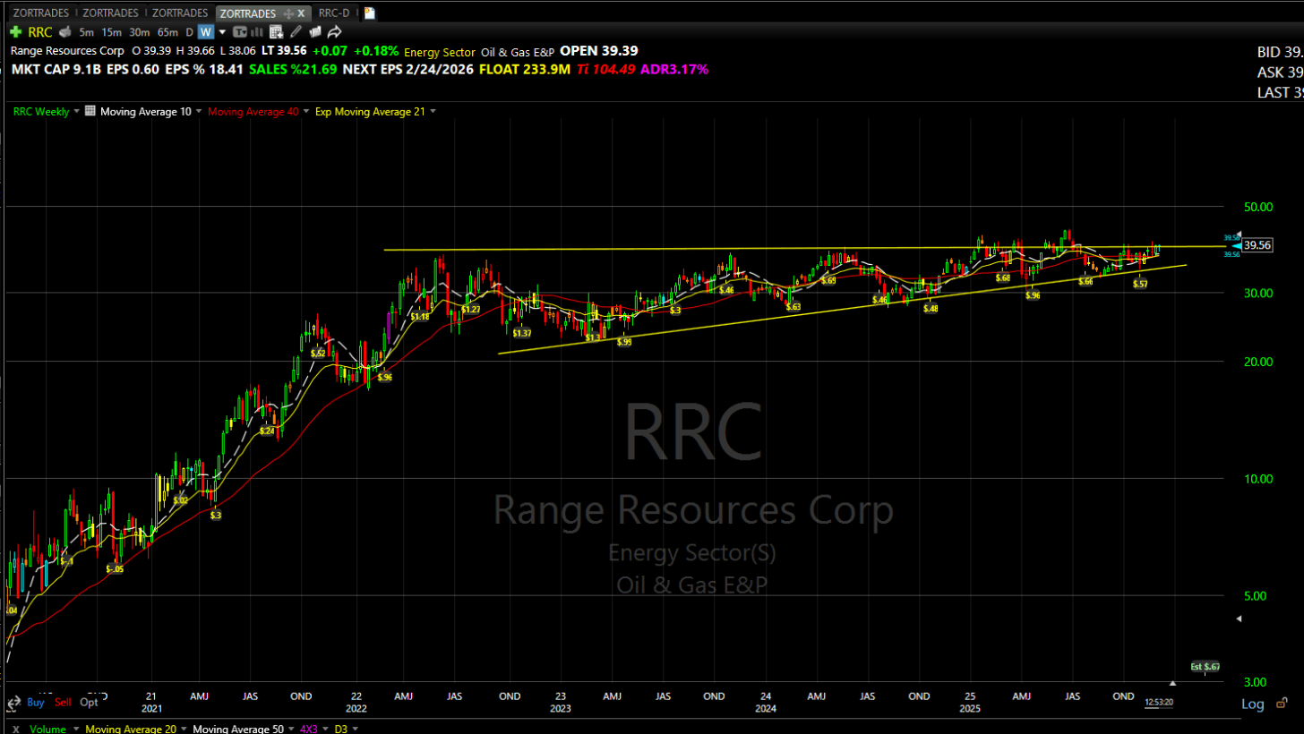Click the Oil & Gas E&P header label
Image resolution: width=1304 pixels, height=734 pixels.
click(517, 52)
